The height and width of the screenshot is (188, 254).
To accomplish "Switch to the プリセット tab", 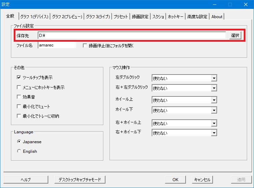I will 121,16.
